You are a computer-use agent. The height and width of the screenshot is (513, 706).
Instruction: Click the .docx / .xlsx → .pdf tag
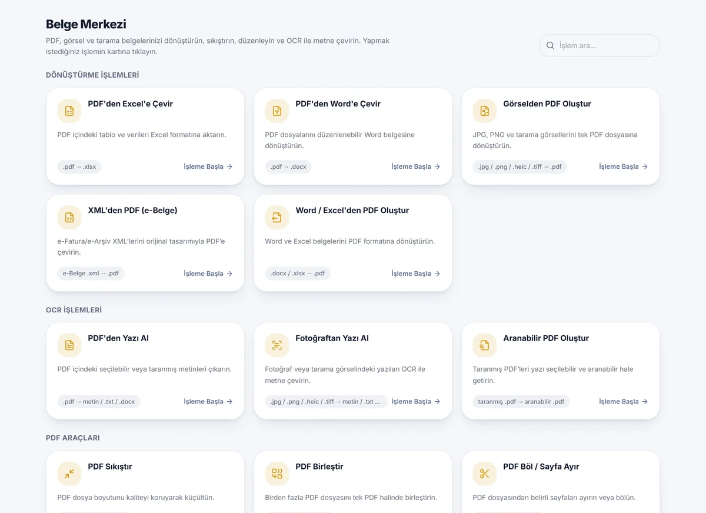click(298, 274)
